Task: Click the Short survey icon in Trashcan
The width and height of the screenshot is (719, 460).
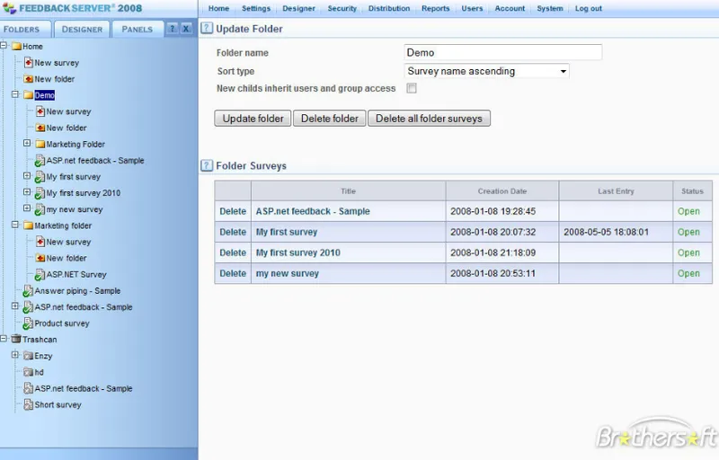Action: 29,404
